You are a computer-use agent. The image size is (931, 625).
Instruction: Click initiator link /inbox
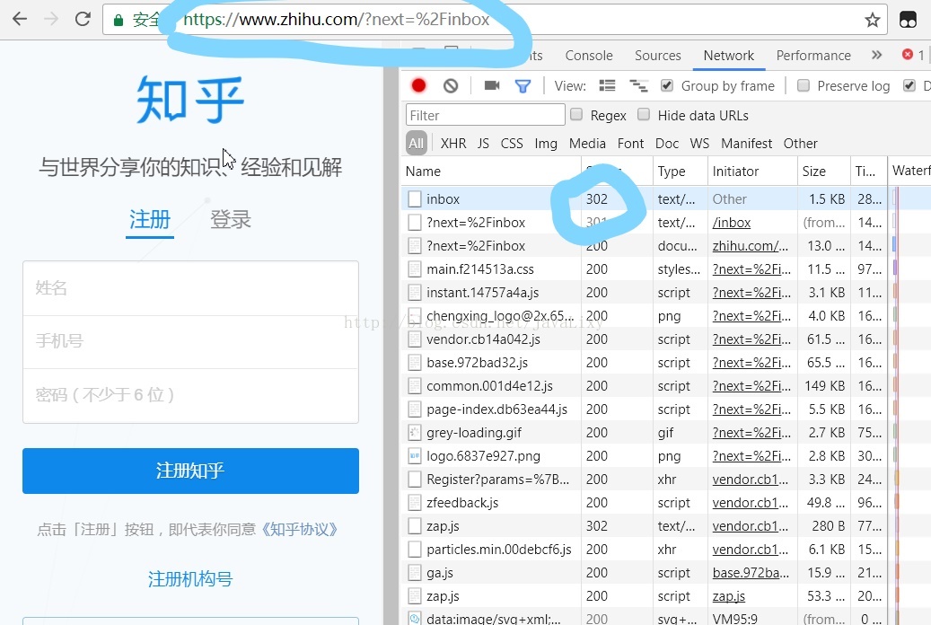pyautogui.click(x=732, y=222)
